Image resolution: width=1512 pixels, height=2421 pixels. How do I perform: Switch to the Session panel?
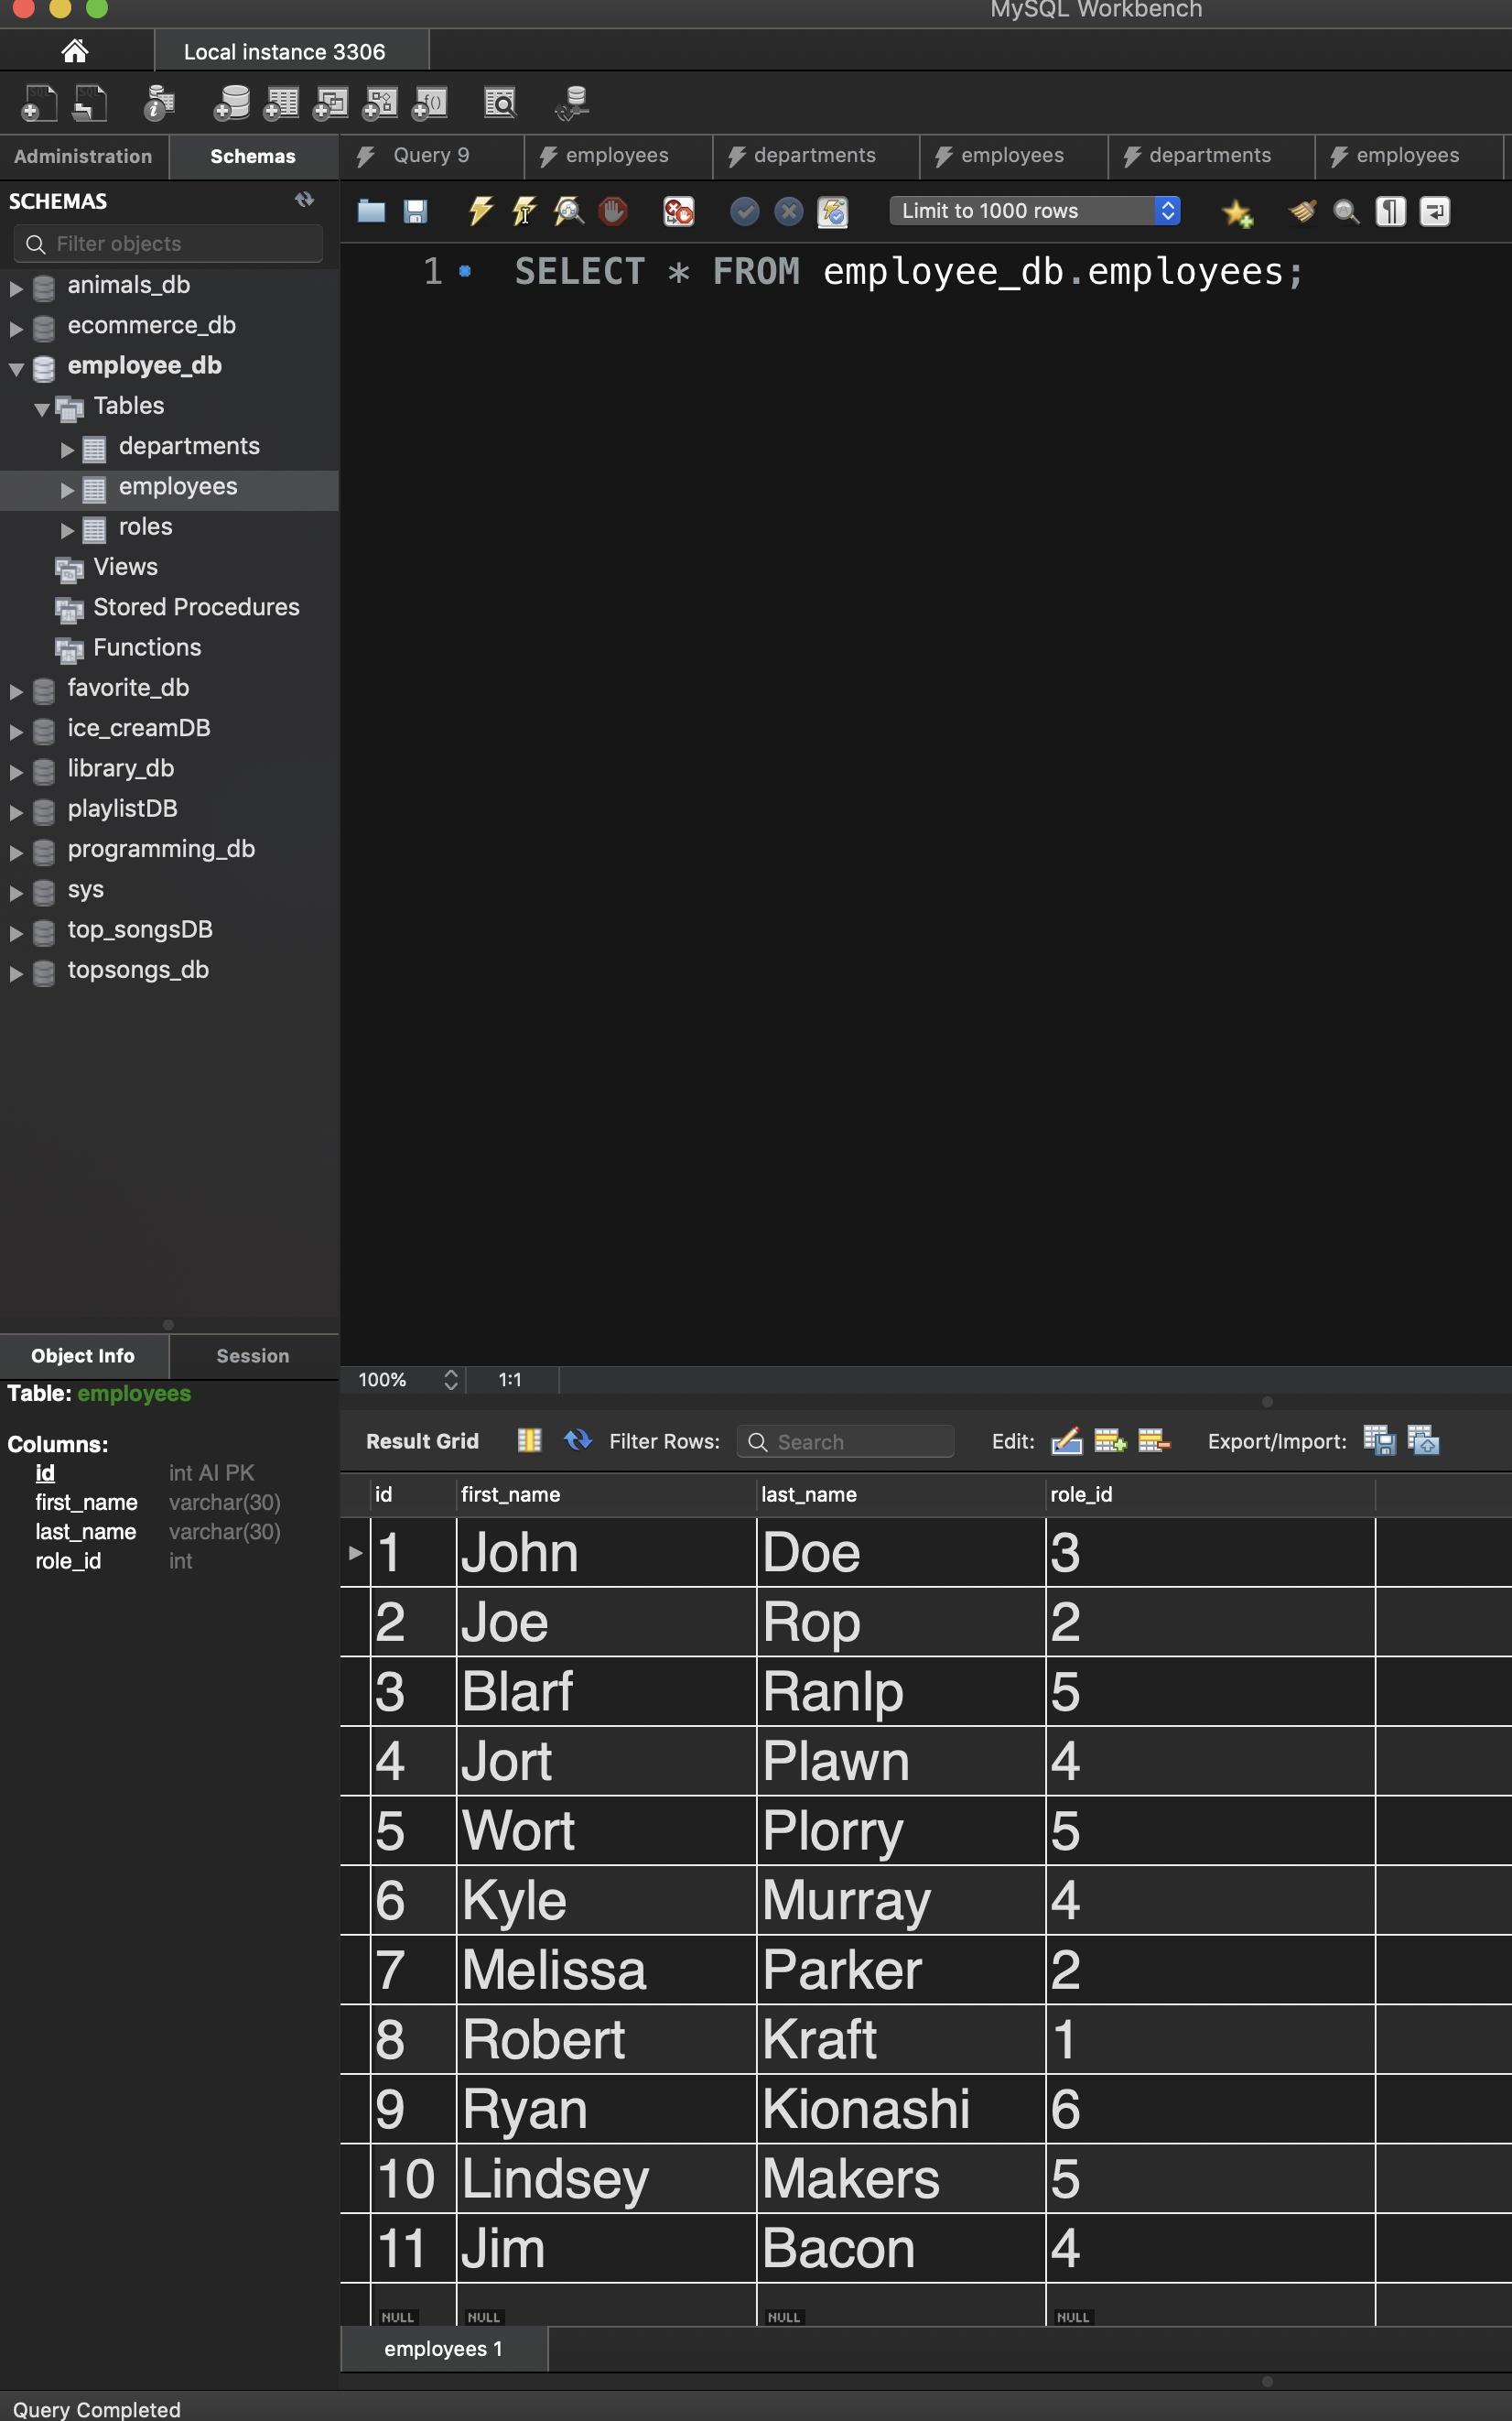coord(252,1355)
